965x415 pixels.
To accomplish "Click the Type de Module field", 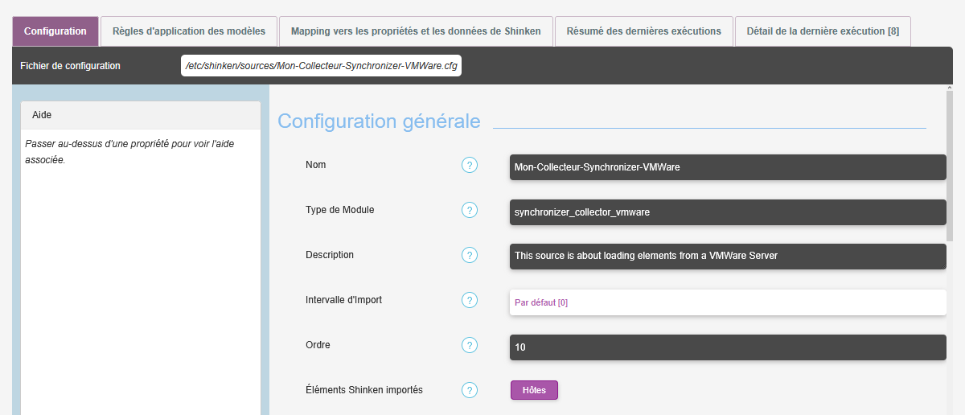I will [x=727, y=212].
